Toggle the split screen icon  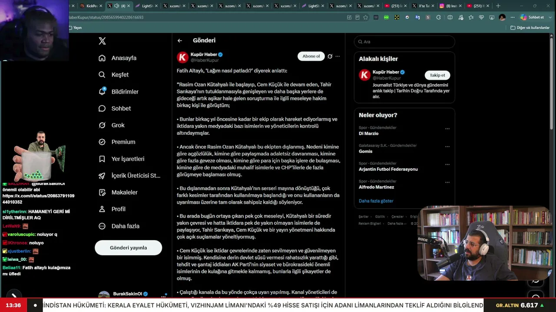[x=450, y=17]
